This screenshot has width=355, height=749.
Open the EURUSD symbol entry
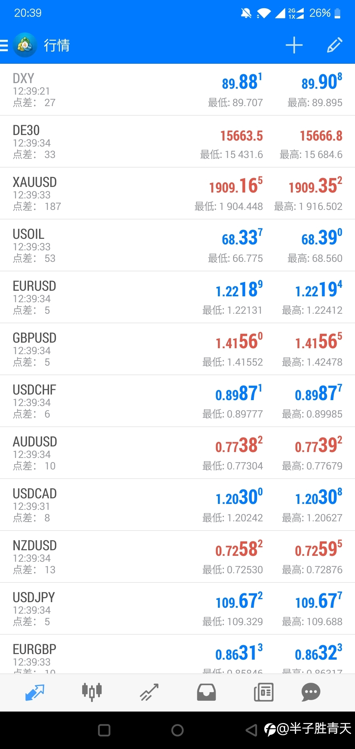click(x=177, y=297)
